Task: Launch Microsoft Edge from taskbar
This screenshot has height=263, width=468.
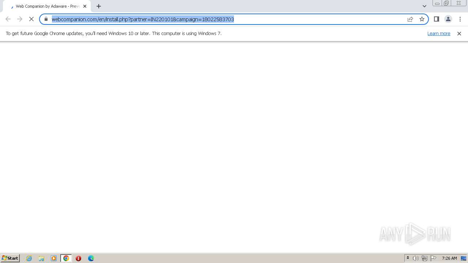Action: [91, 258]
